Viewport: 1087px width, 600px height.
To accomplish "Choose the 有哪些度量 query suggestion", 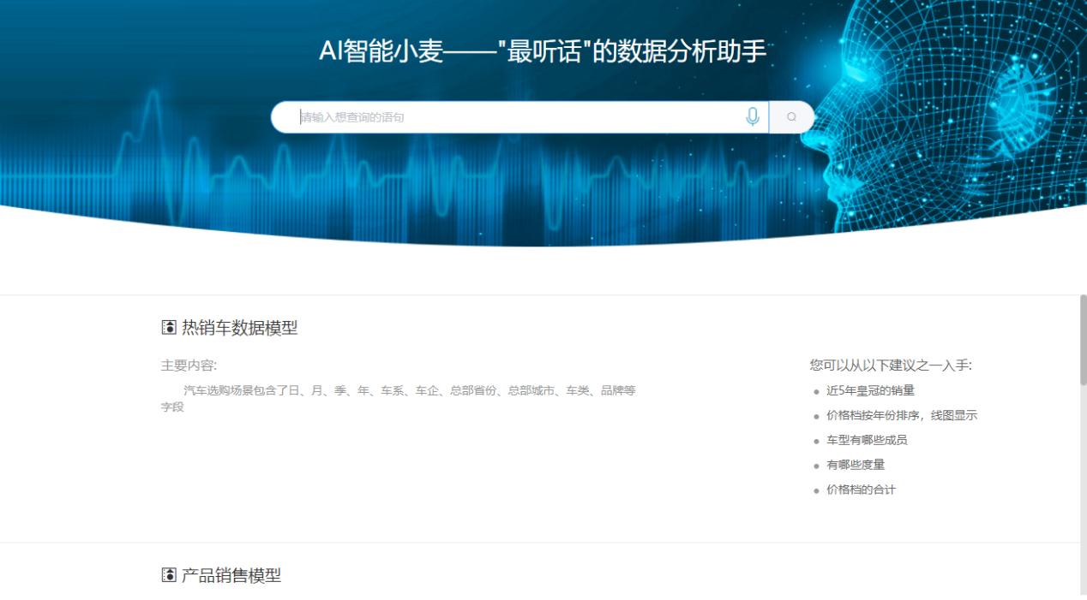I will point(854,465).
